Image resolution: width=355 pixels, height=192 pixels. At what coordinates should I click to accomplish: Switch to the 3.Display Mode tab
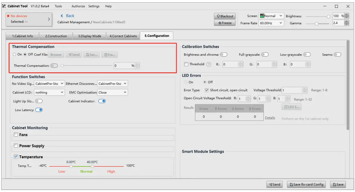[x=90, y=36]
